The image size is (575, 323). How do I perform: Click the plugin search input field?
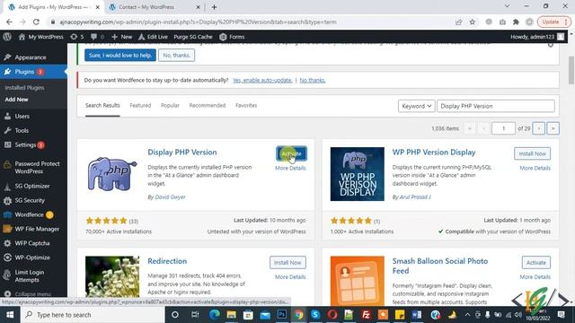pyautogui.click(x=496, y=106)
